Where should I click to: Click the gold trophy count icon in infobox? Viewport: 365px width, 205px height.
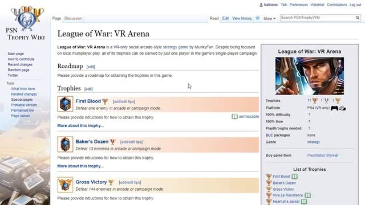tap(338, 101)
